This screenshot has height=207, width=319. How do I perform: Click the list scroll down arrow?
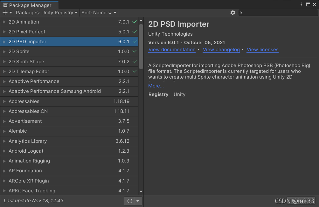click(141, 191)
